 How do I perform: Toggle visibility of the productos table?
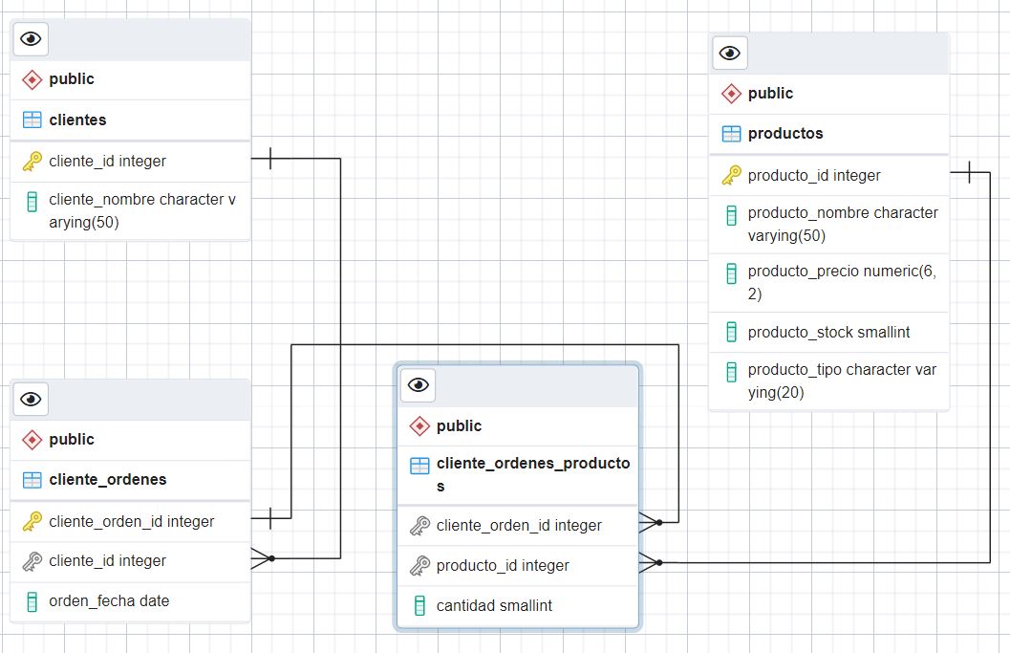point(729,53)
